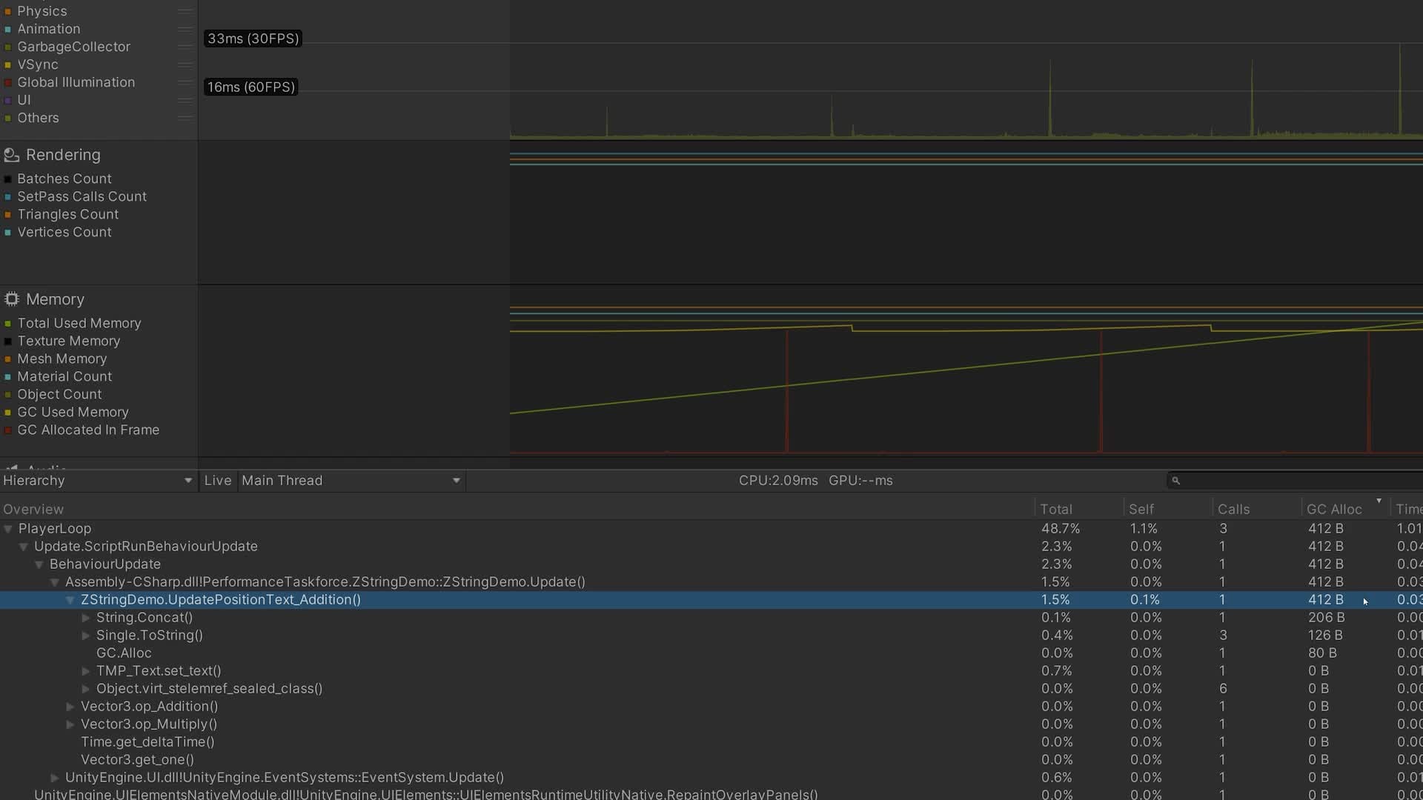Sort by the Calls column header
The width and height of the screenshot is (1423, 800).
(1233, 508)
